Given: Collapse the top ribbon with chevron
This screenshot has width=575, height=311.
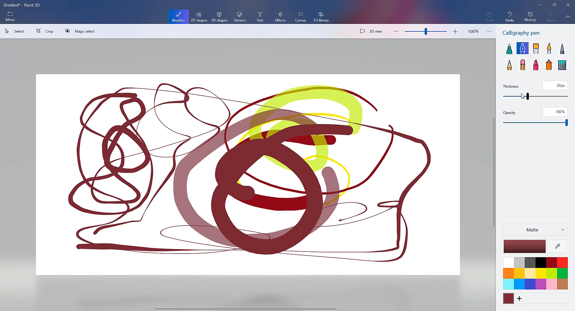Looking at the screenshot, I should (x=568, y=17).
